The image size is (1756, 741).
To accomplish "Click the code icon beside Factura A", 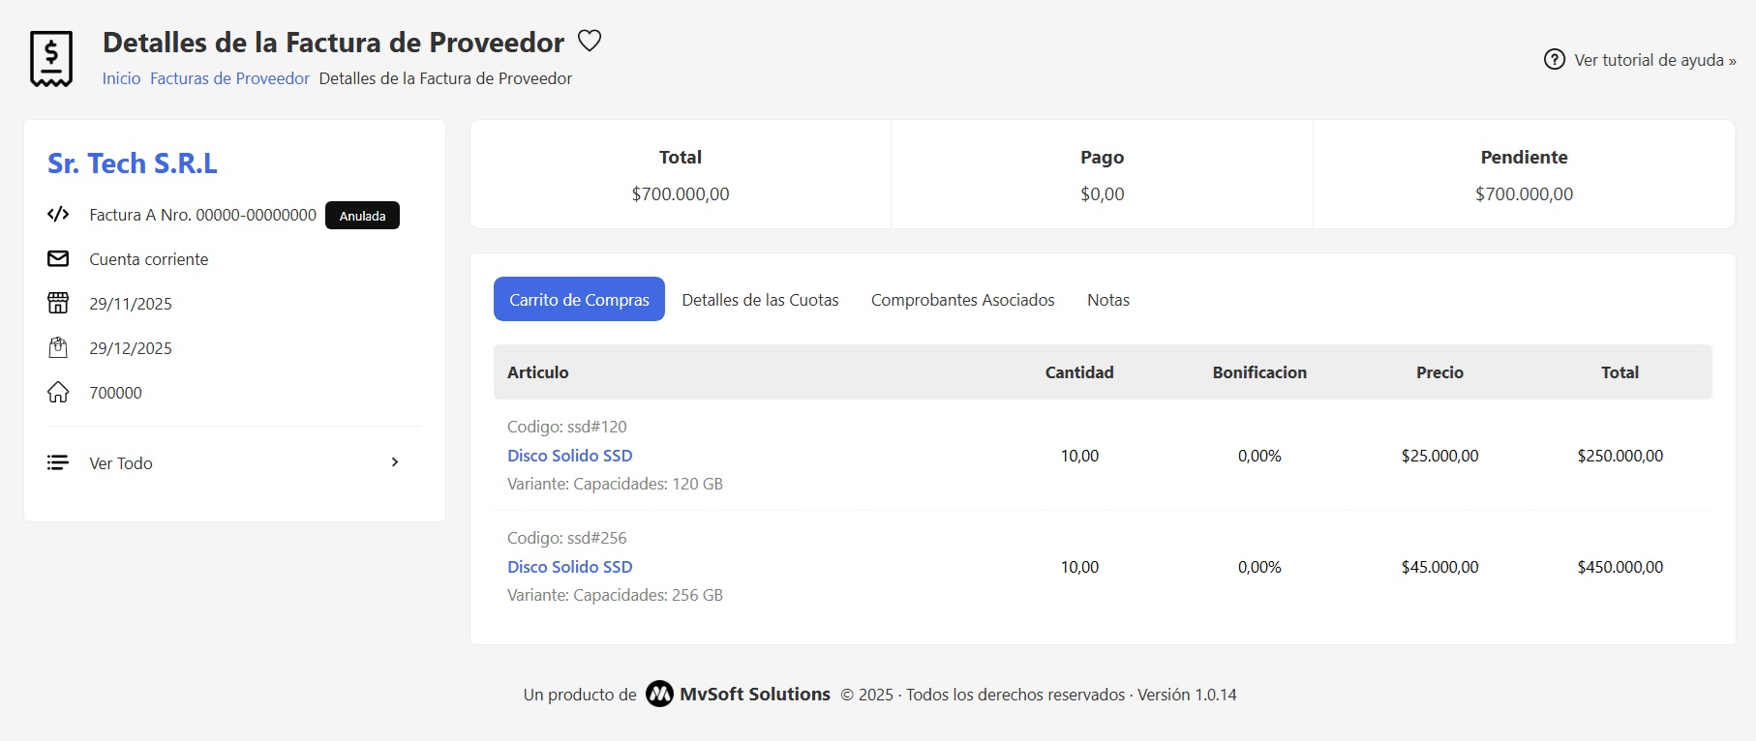I will tap(58, 215).
